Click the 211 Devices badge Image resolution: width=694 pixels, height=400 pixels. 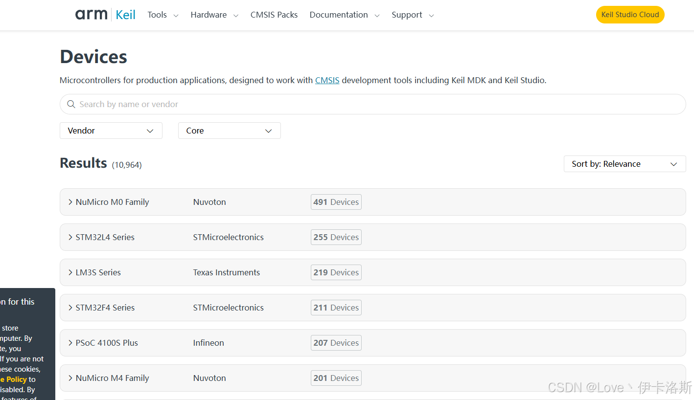(336, 308)
